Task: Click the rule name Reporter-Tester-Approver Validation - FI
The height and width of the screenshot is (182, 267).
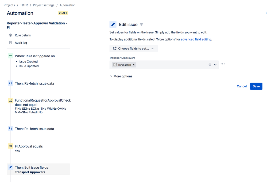Action: click(37, 25)
